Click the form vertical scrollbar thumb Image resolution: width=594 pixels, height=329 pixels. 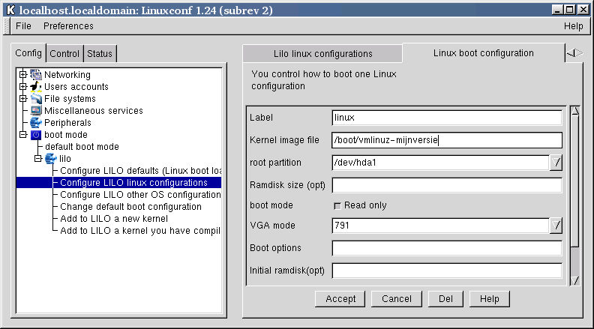pyautogui.click(x=575, y=181)
